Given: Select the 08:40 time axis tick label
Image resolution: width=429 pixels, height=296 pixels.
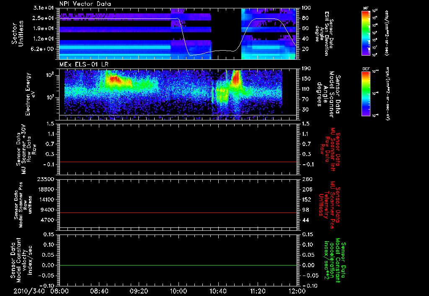Looking at the screenshot, I should point(99,291).
